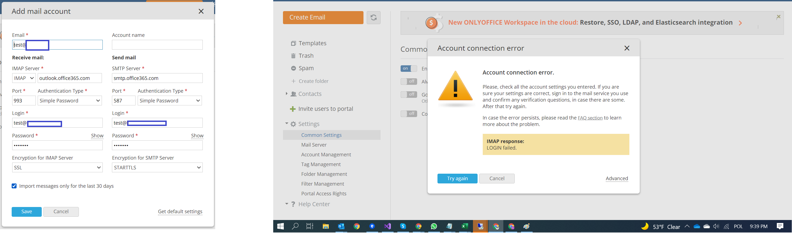Screen dimensions: 792x233
Task: Click Invite users to portal plus icon
Action: (x=293, y=109)
